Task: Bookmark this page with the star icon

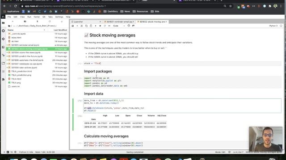Action: (231, 6)
